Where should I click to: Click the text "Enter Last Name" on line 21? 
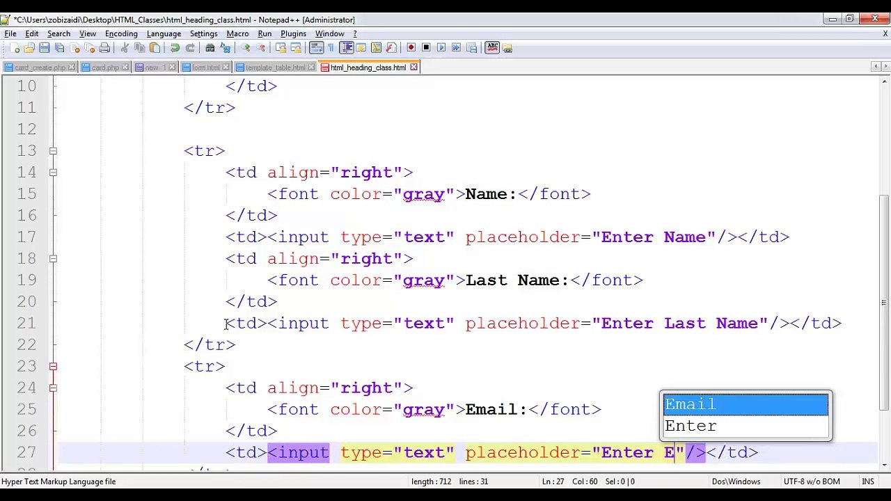point(679,324)
